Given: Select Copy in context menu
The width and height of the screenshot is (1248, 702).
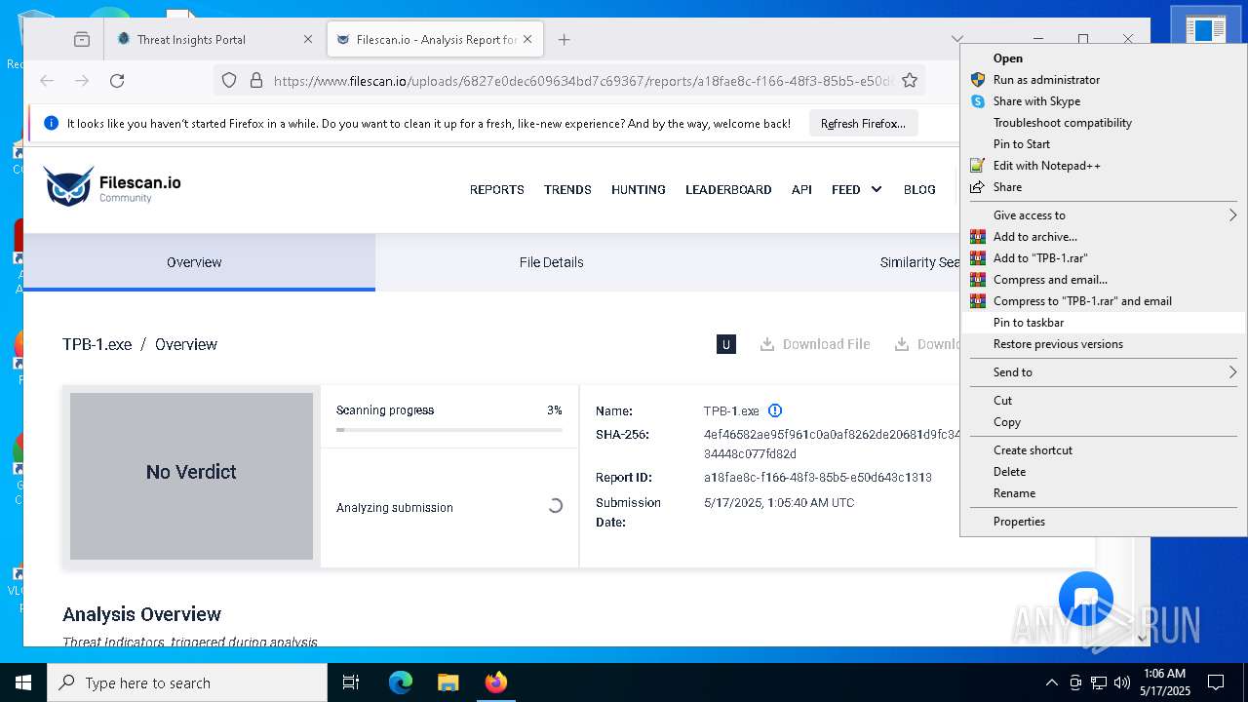Looking at the screenshot, I should point(1104,422).
